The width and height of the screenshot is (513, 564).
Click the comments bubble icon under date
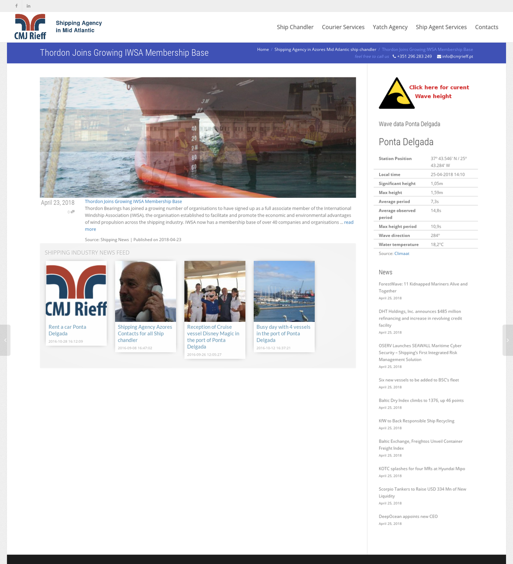(72, 212)
